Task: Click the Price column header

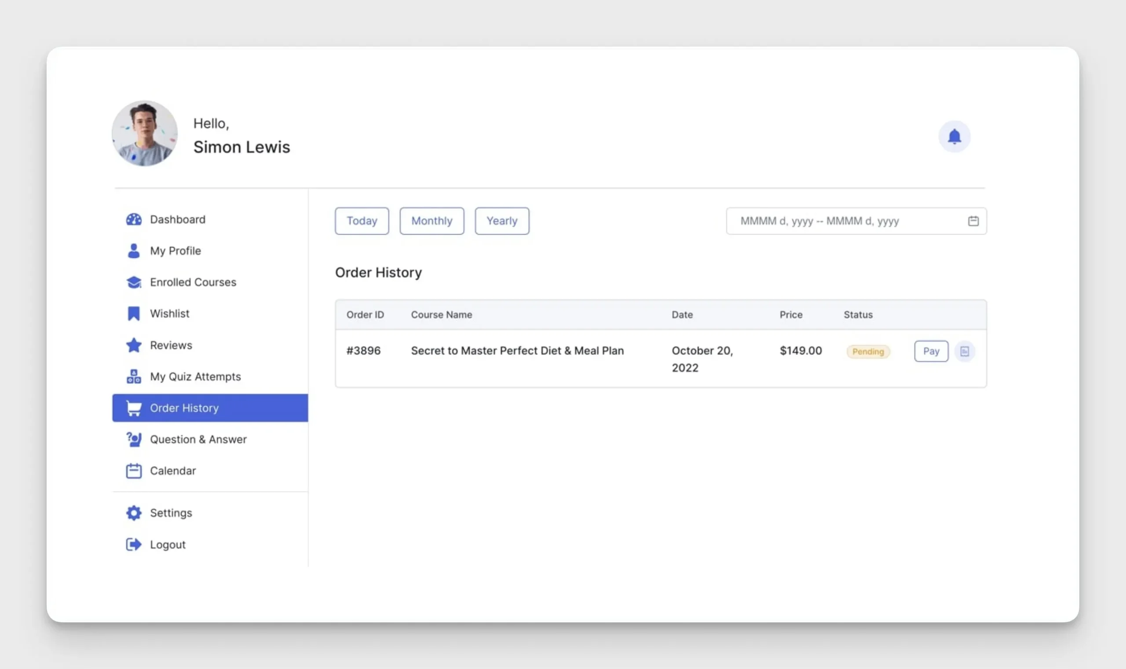Action: (x=791, y=314)
